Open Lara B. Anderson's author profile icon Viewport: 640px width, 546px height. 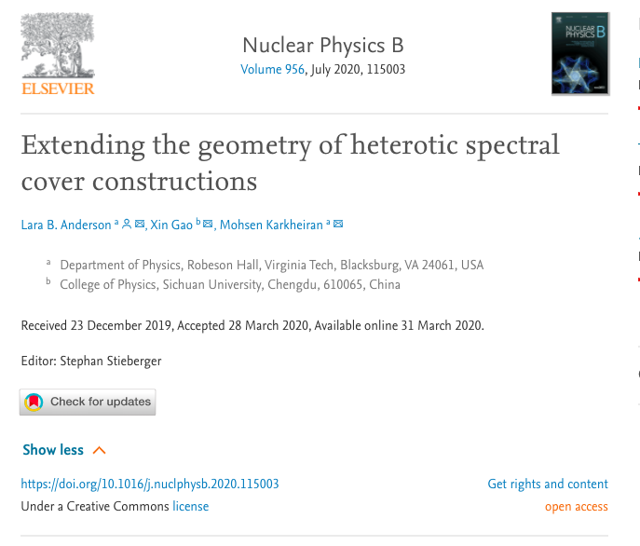click(x=127, y=225)
